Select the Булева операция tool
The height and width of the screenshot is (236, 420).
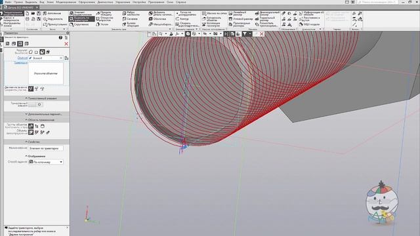131,24
